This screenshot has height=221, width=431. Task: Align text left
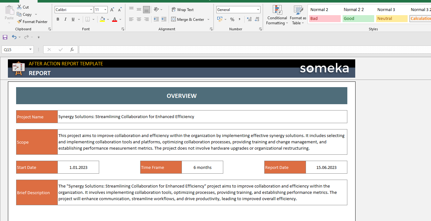(131, 19)
